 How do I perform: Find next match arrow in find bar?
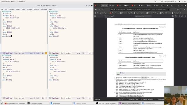coord(123,99)
